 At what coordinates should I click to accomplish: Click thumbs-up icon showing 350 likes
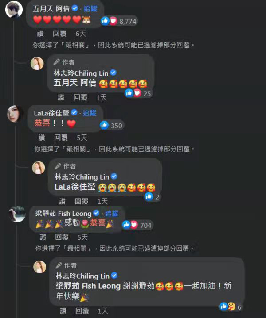click(x=104, y=125)
